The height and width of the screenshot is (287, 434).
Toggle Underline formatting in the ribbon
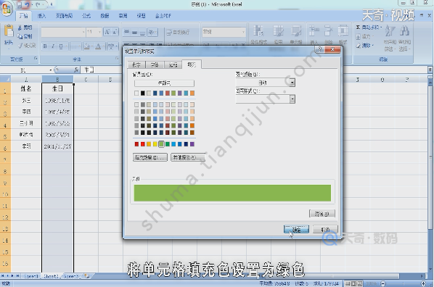point(60,46)
